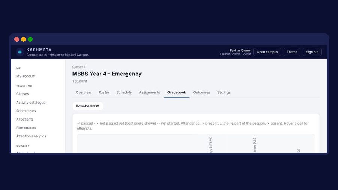Open Attention analytics
Image resolution: width=338 pixels, height=190 pixels.
[x=31, y=136]
